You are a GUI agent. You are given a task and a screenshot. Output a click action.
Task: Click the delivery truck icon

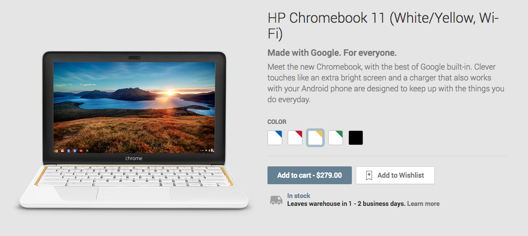point(276,200)
